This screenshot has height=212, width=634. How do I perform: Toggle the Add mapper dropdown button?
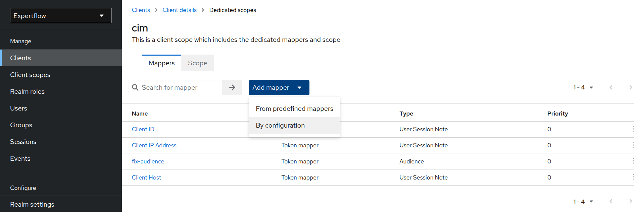tap(279, 87)
